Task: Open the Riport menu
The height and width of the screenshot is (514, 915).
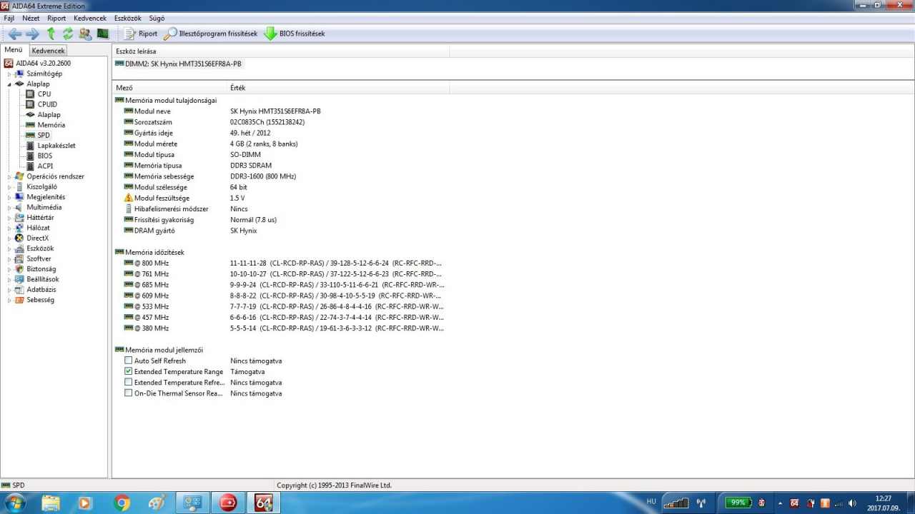Action: click(x=56, y=18)
